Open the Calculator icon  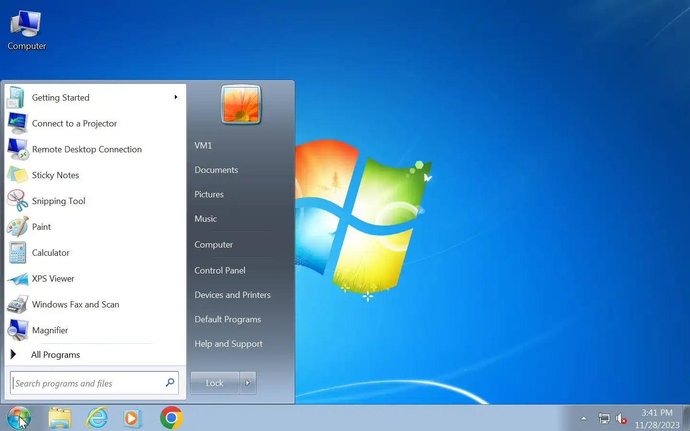17,253
